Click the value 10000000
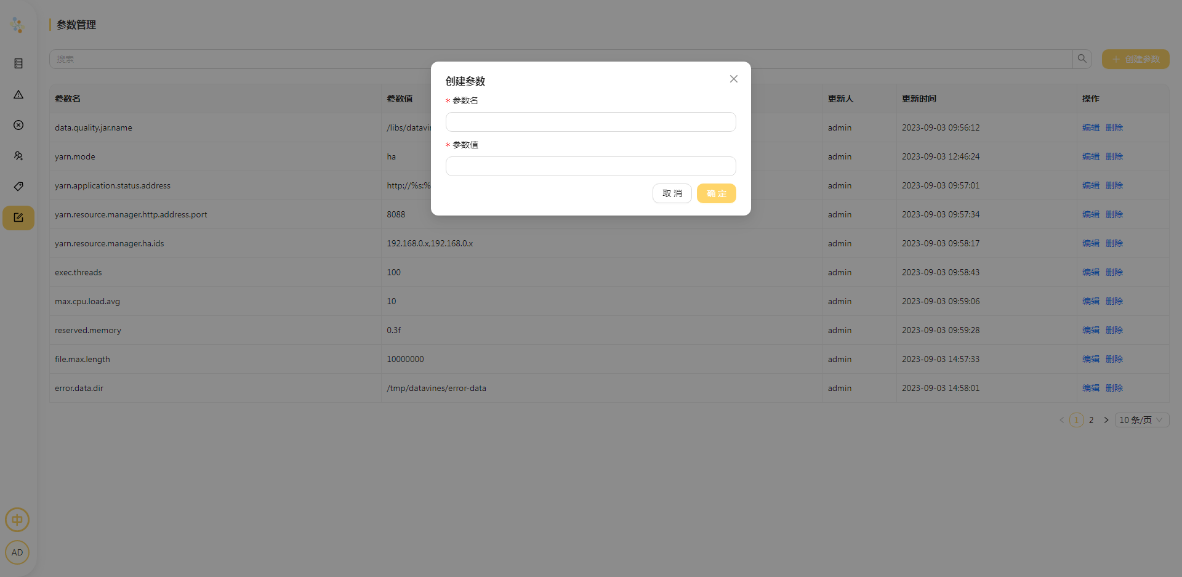The width and height of the screenshot is (1182, 577). click(x=405, y=359)
